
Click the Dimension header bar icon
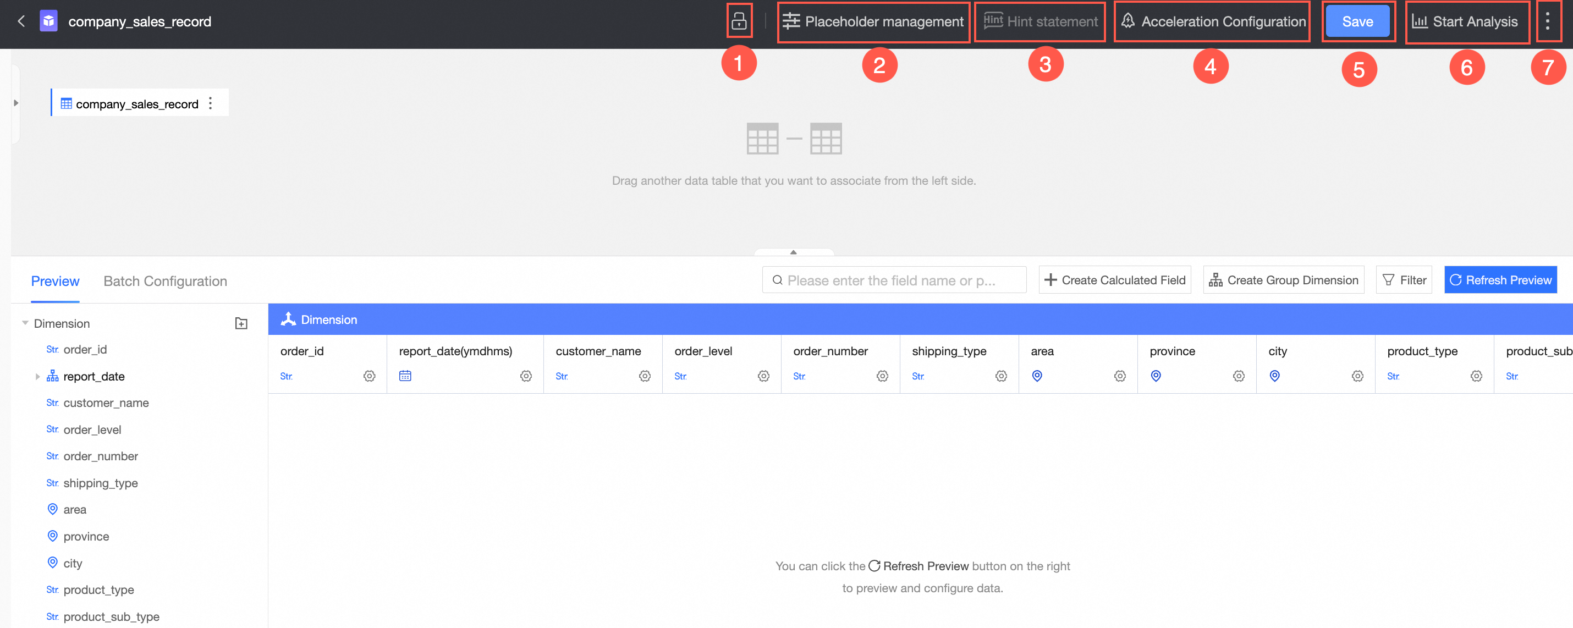[288, 319]
